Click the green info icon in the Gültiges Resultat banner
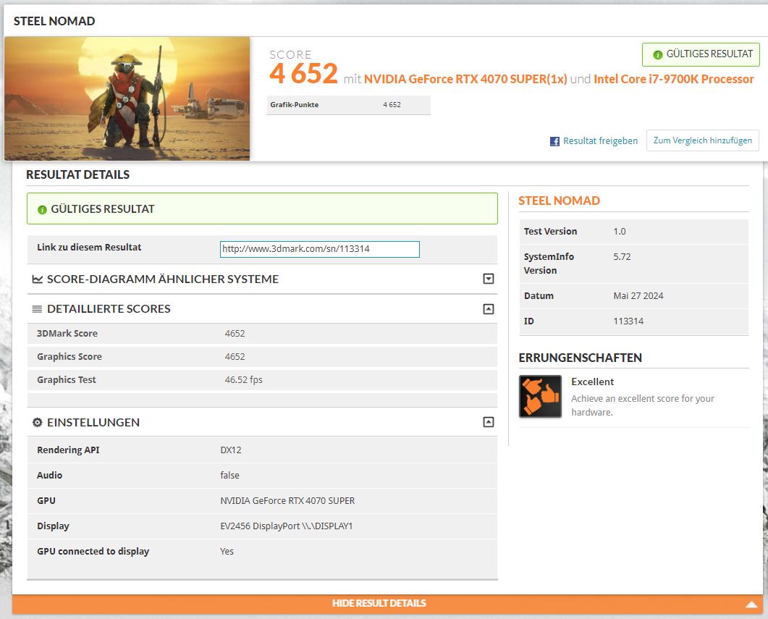 click(x=42, y=209)
